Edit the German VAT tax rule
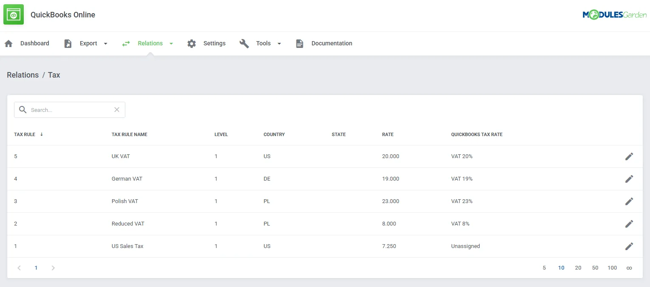The image size is (650, 287). pyautogui.click(x=629, y=179)
